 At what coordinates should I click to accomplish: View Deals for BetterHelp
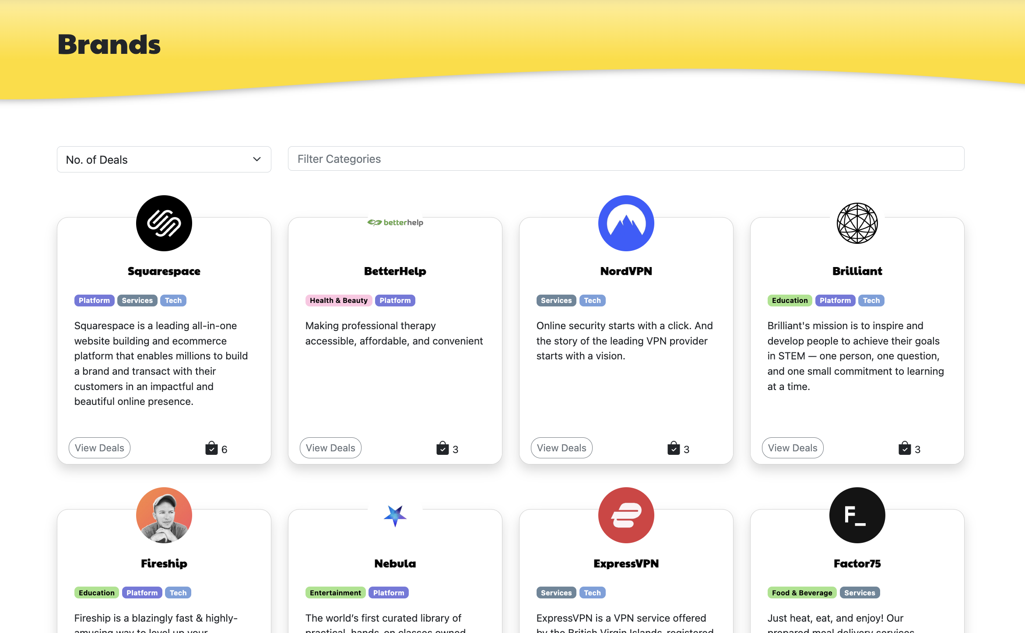[330, 448]
